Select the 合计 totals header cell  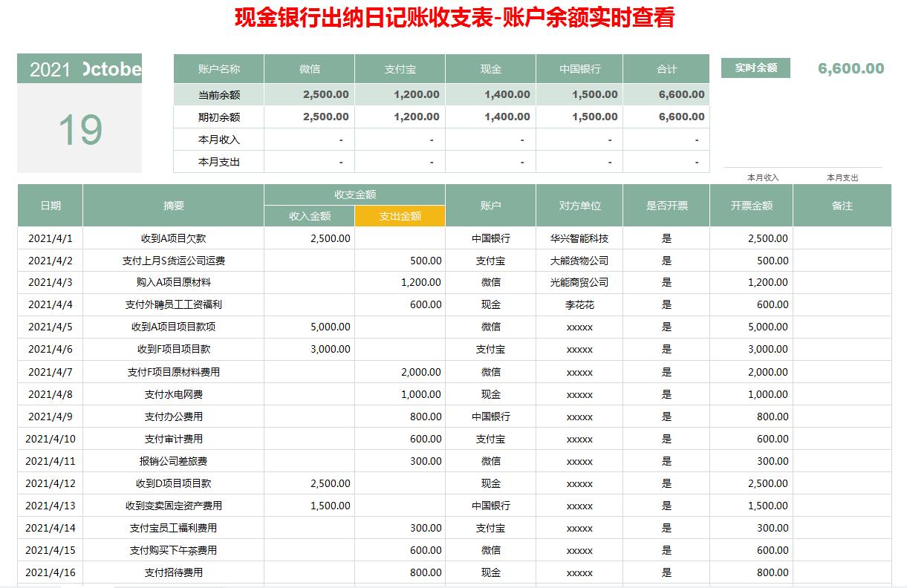(666, 68)
